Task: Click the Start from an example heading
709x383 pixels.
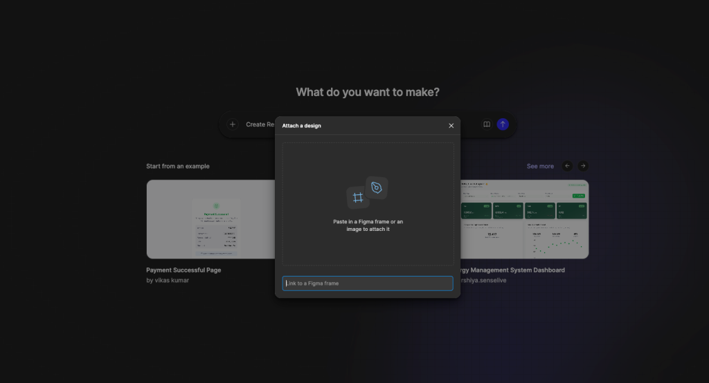Action: (x=178, y=166)
